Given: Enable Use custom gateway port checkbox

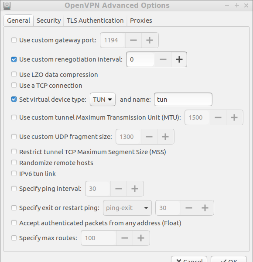Looking at the screenshot, I should pyautogui.click(x=14, y=40).
